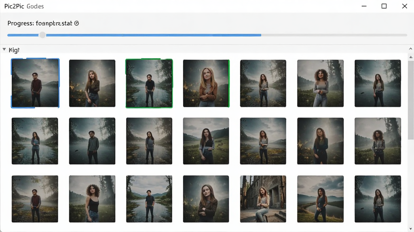Maximize the Pic2Pic window
This screenshot has height=232, width=414.
384,6
